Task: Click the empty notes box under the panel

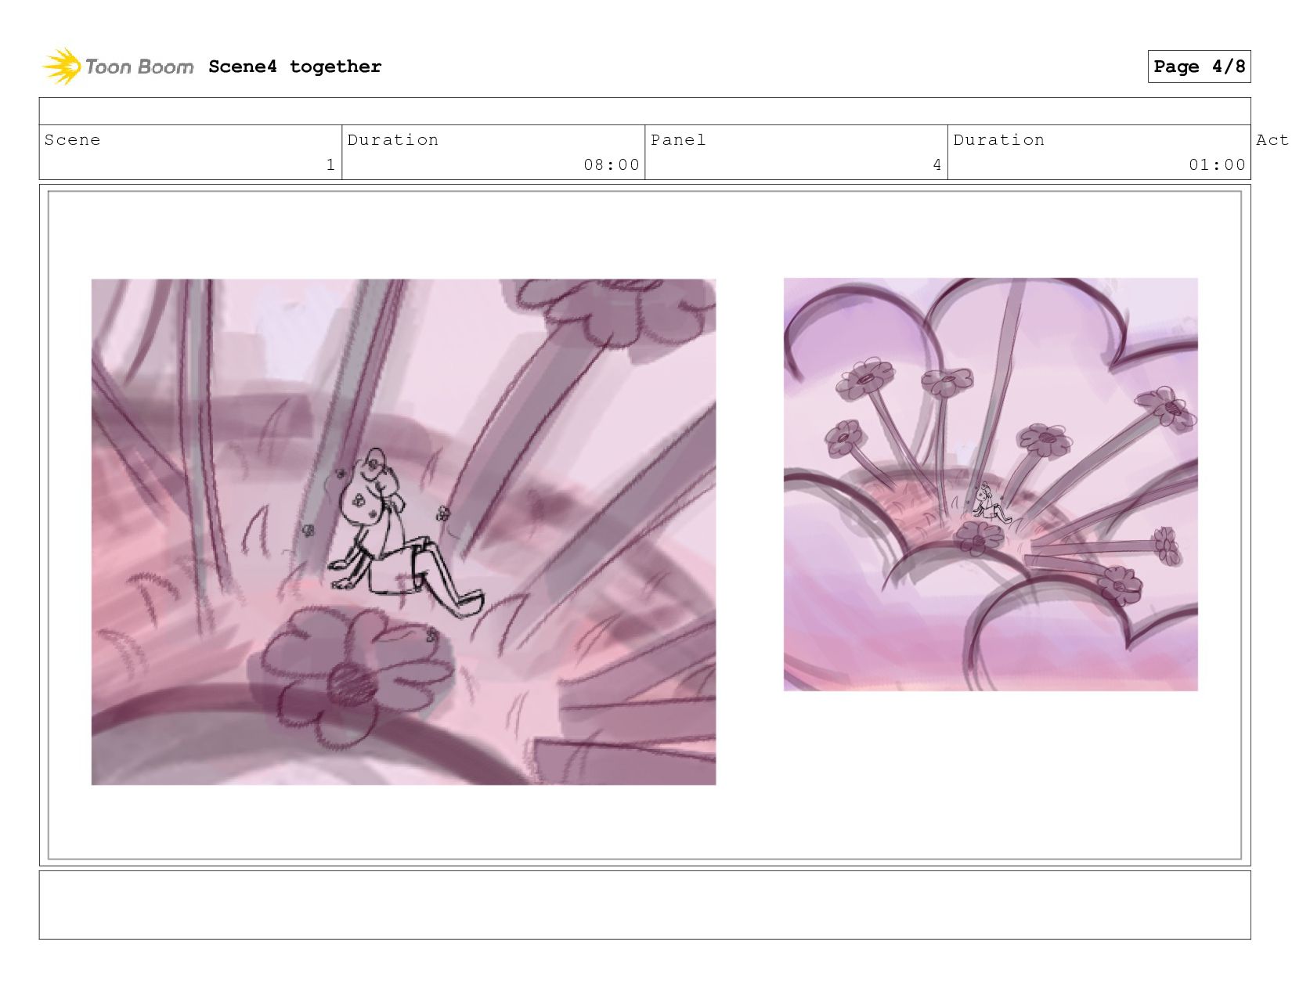Action: point(644,905)
